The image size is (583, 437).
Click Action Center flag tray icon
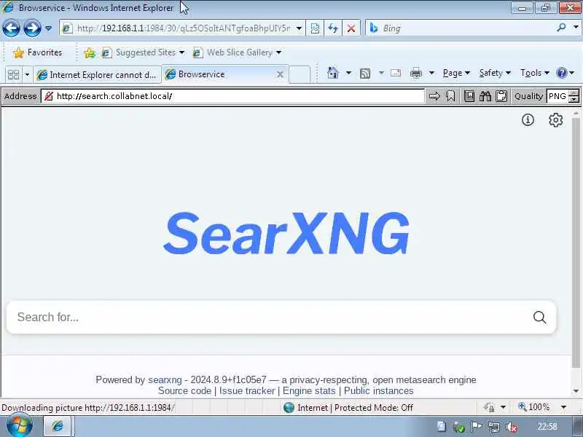pos(477,427)
